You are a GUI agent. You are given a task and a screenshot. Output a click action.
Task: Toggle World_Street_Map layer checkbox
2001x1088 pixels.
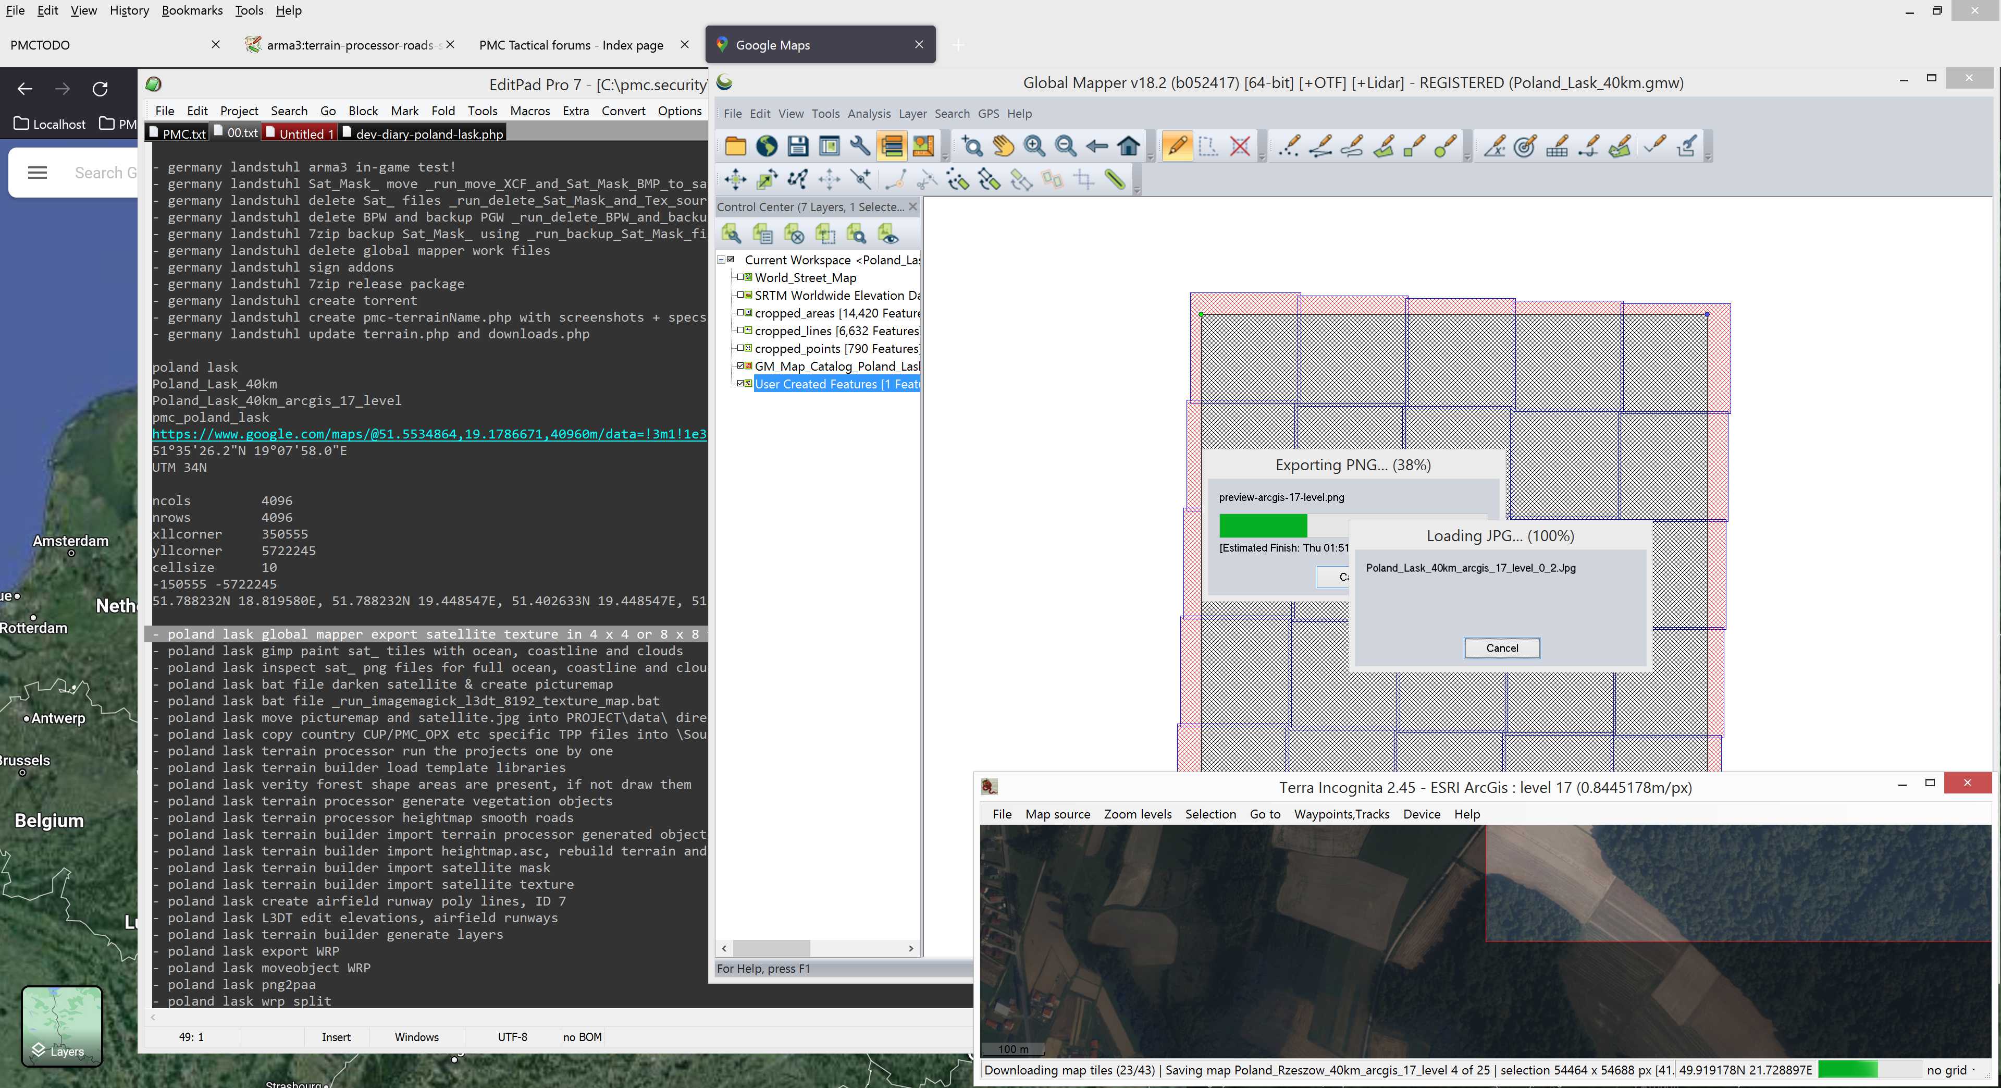[740, 277]
